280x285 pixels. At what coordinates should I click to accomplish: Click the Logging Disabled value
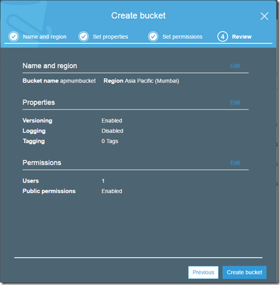coord(112,131)
